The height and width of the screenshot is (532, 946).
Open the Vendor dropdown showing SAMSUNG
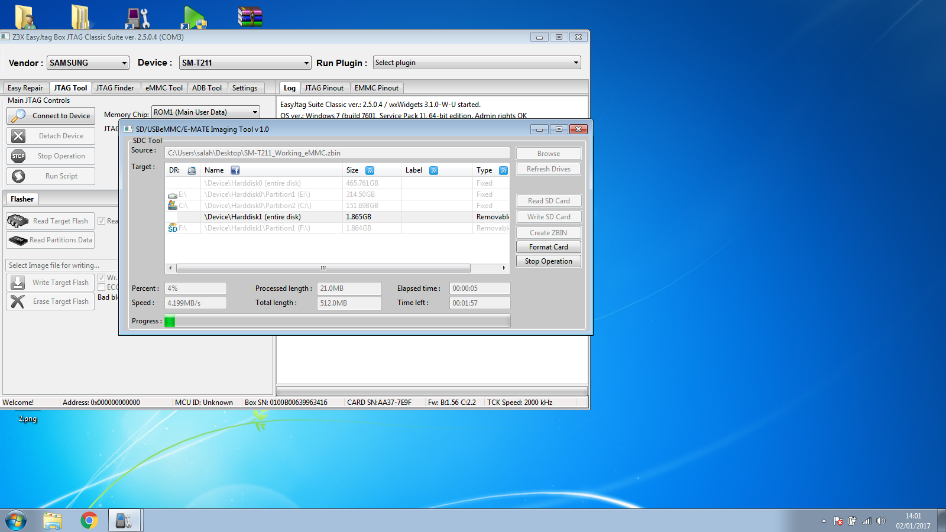tap(88, 63)
